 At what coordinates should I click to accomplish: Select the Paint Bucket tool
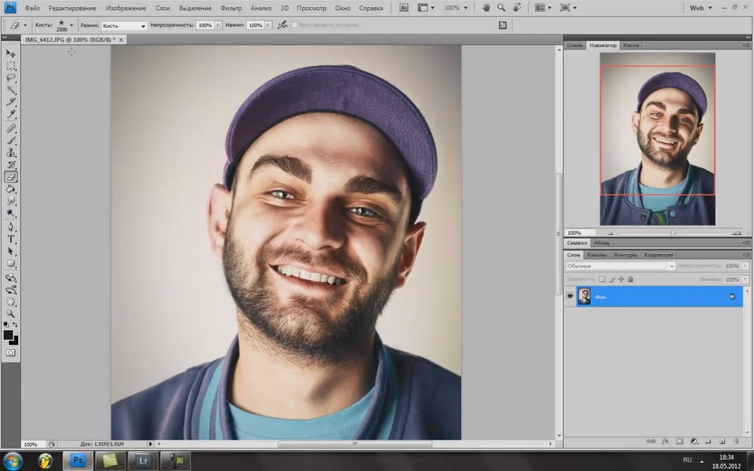(11, 189)
